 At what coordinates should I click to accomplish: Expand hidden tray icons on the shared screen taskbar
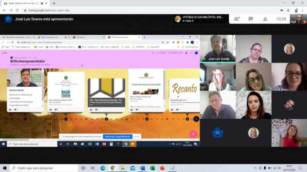point(170,144)
